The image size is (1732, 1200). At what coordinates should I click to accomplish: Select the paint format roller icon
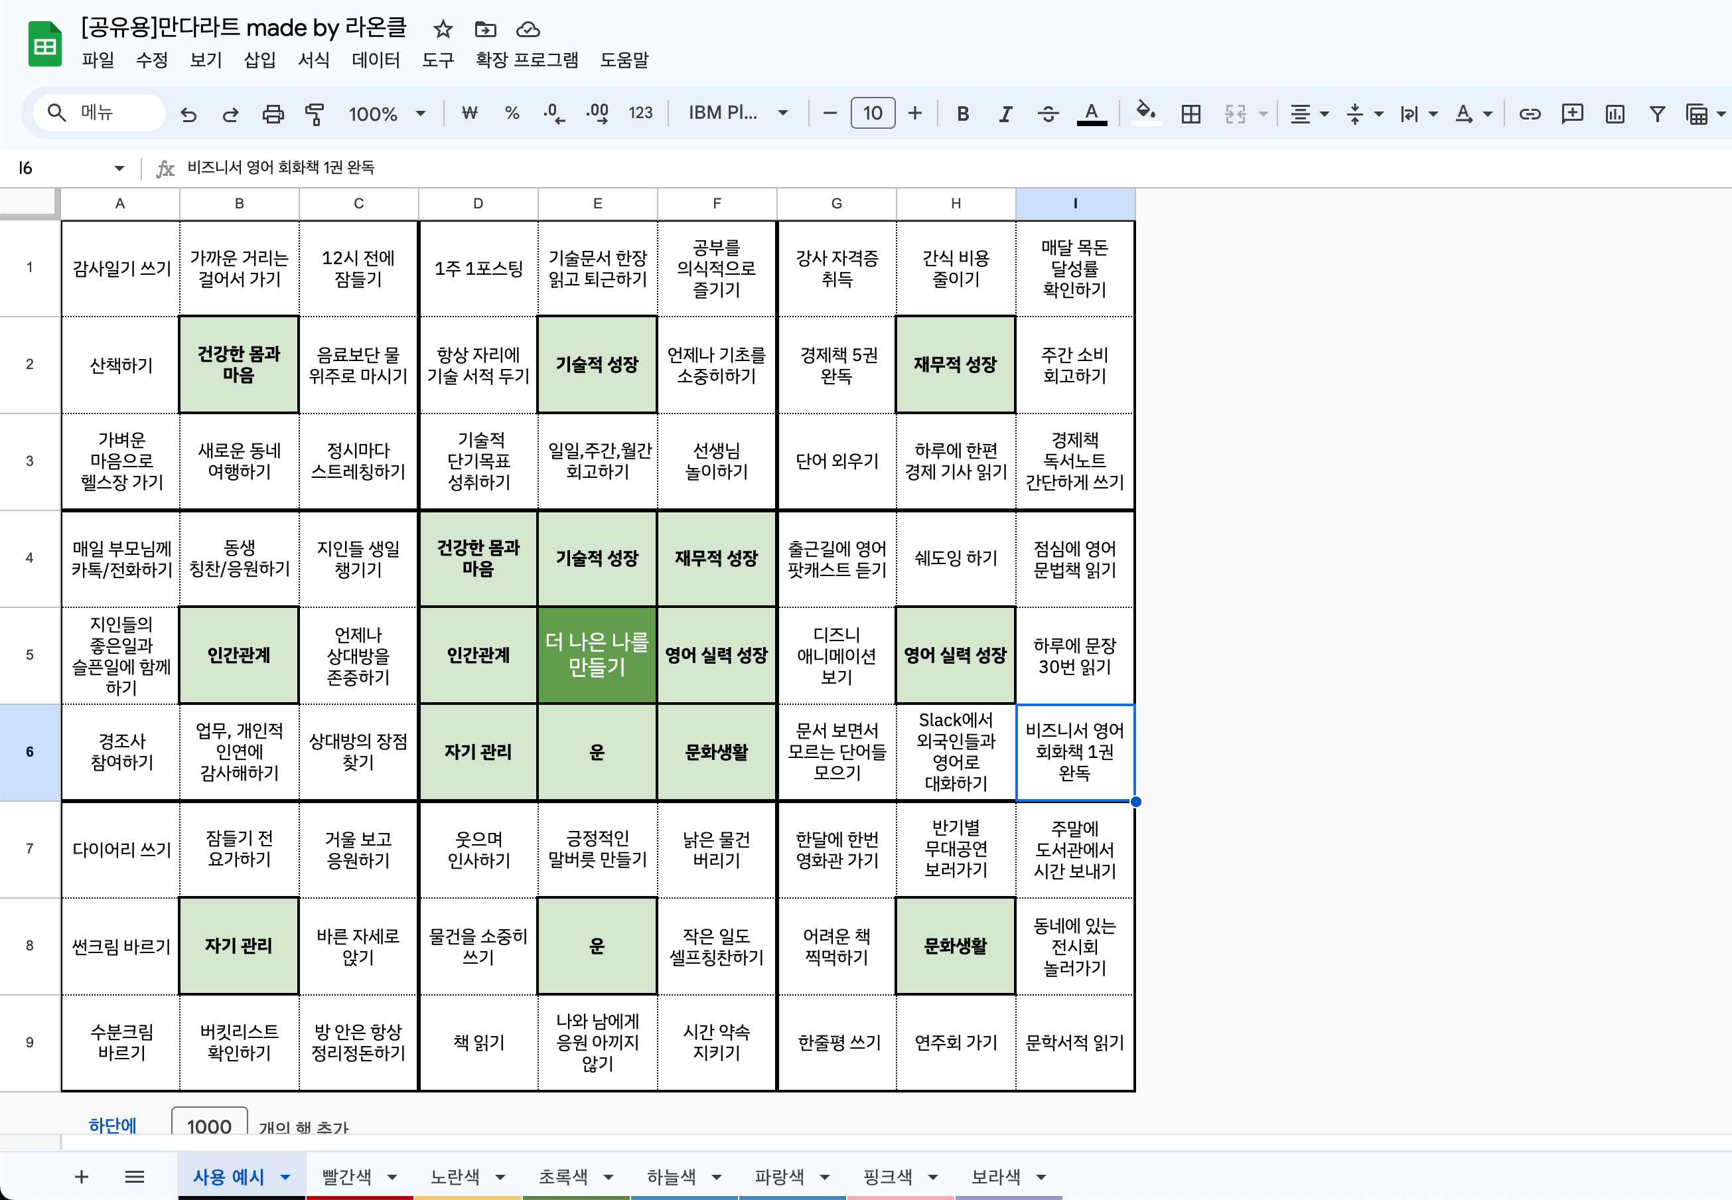click(315, 114)
